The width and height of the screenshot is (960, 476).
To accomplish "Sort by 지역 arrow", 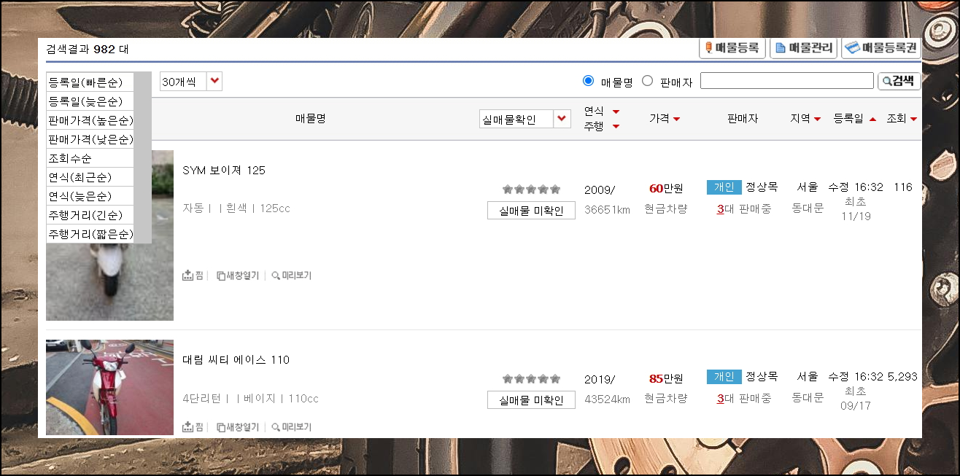I will point(817,119).
